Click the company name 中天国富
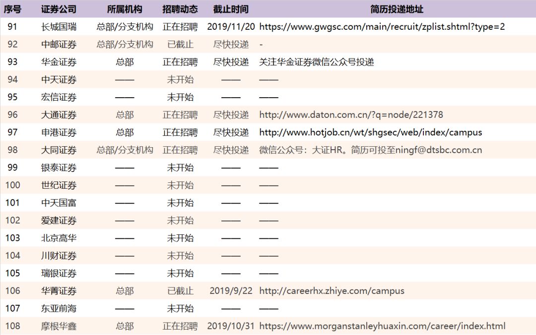Screen dimensions: 536x335 click(59, 203)
